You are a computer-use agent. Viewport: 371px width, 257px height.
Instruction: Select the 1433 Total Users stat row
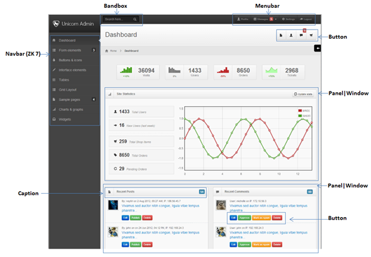(142, 111)
